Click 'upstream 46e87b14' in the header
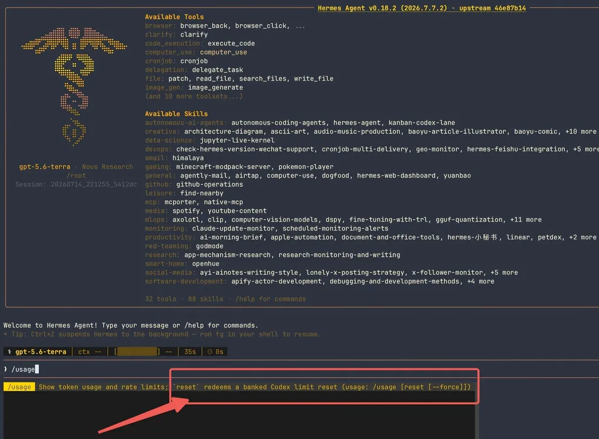Screen dimensions: 599x439 coord(493,8)
